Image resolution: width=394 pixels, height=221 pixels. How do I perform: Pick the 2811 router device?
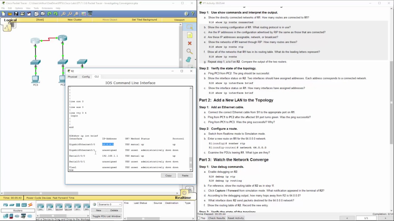point(78,207)
